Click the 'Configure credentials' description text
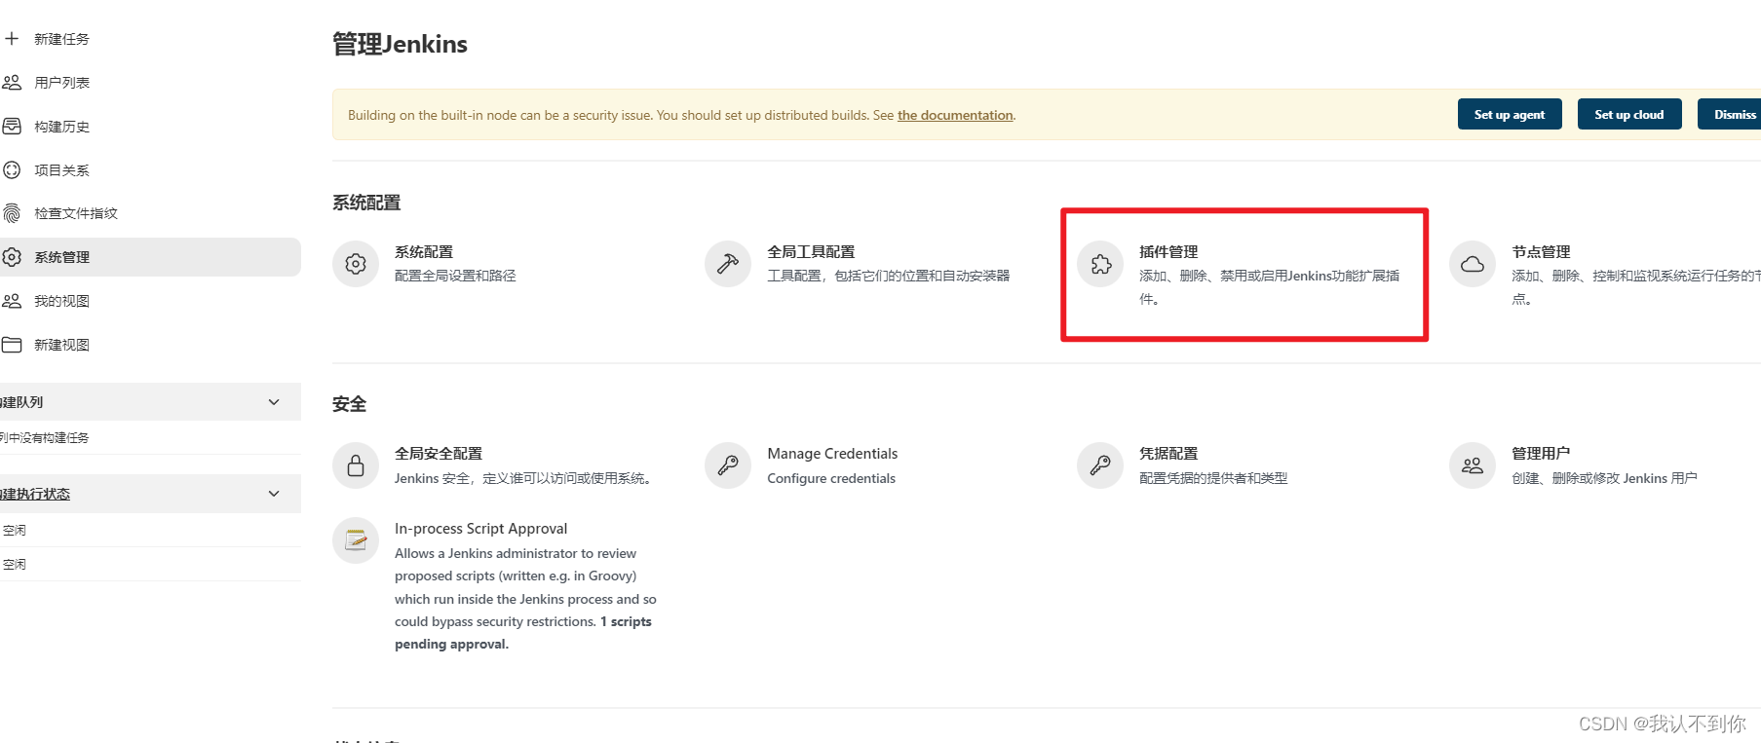Screen dimensions: 1761x743 pos(831,478)
